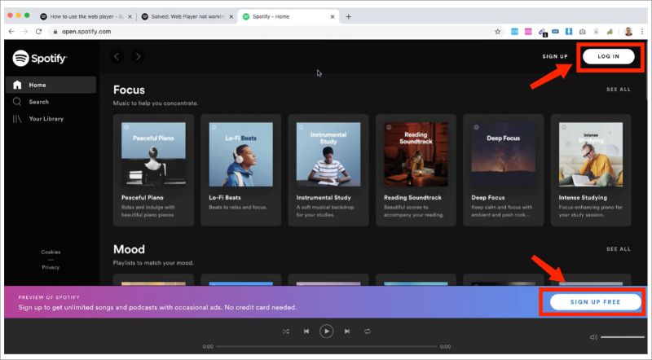Click the play button
652x360 pixels.
coord(327,331)
